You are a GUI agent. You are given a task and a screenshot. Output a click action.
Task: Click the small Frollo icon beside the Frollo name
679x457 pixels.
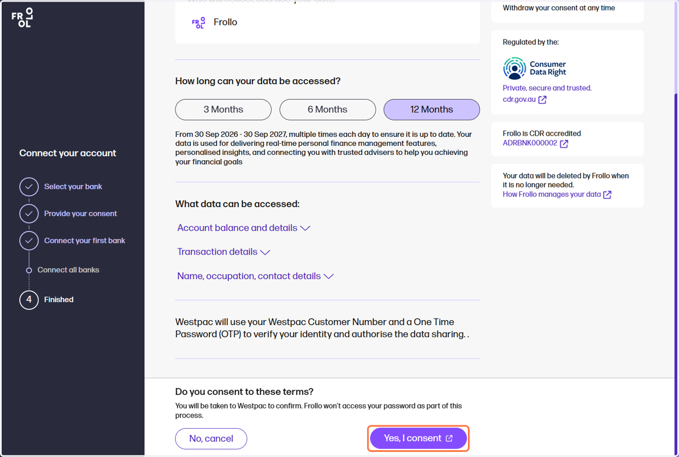tap(199, 23)
